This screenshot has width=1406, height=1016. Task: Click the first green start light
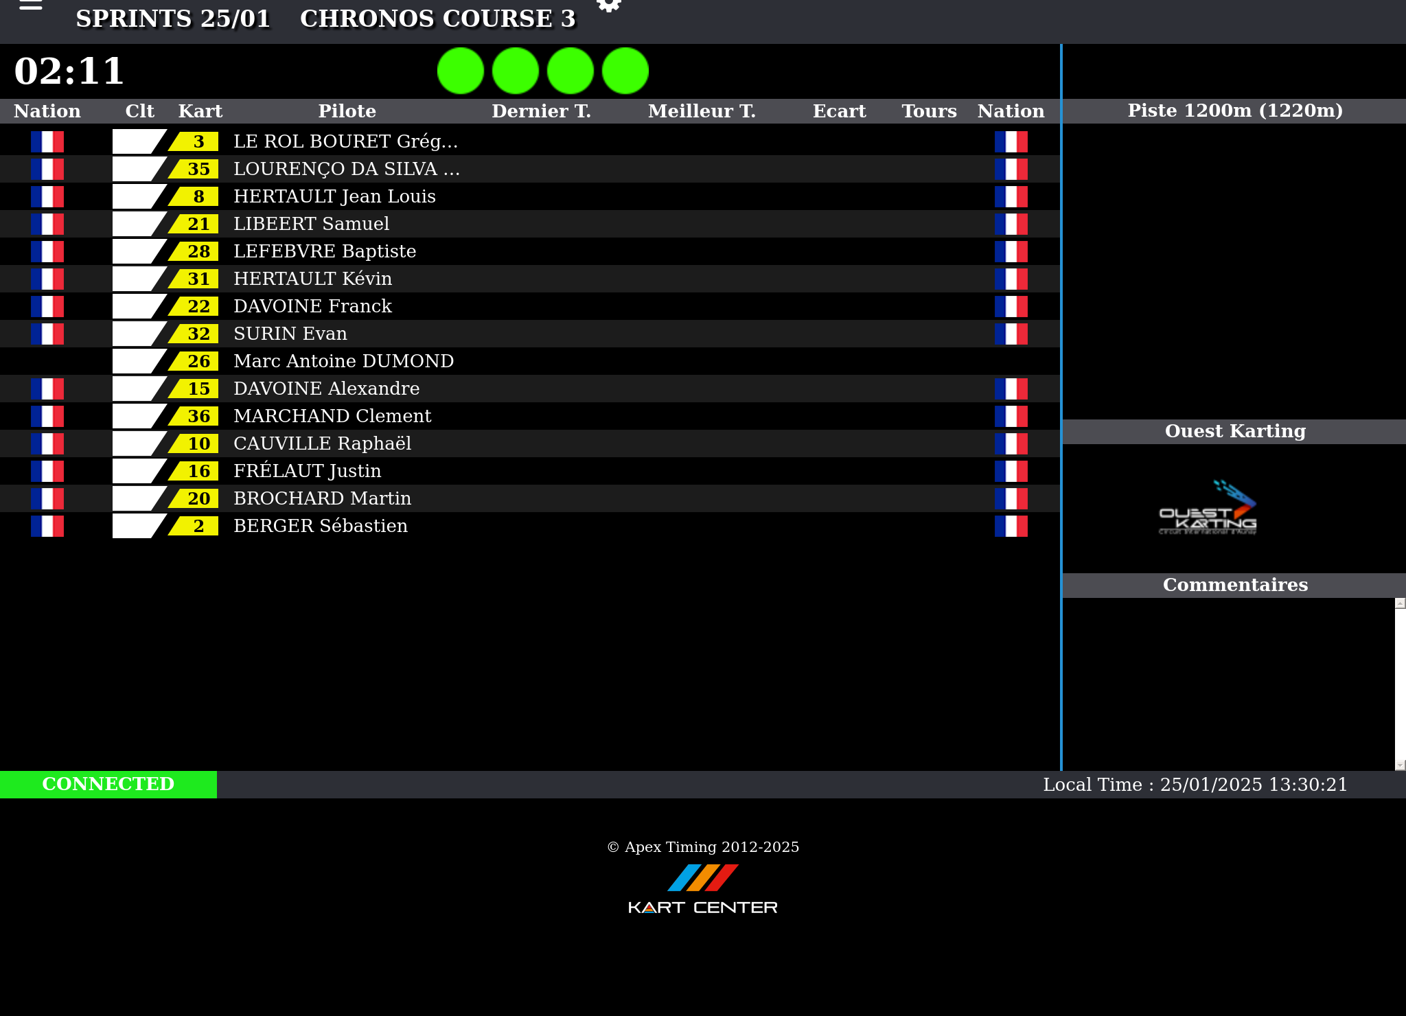pyautogui.click(x=461, y=71)
